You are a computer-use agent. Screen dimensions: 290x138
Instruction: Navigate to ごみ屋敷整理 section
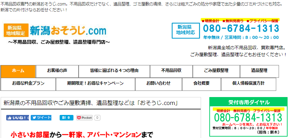pos(216,71)
